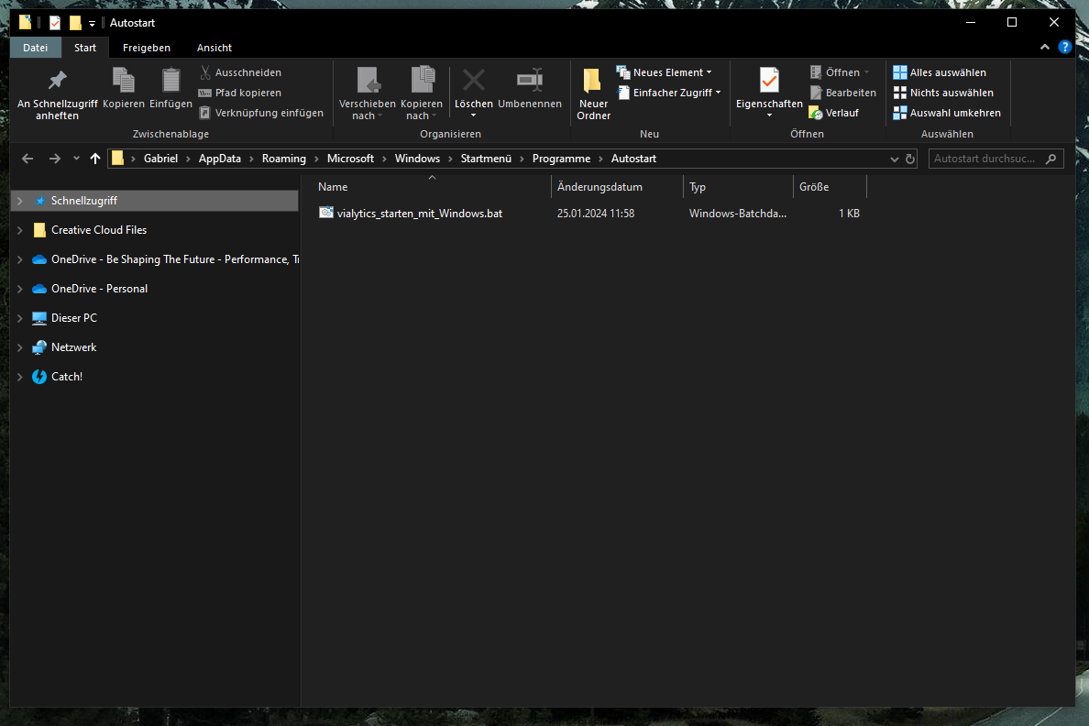Expand the 'OneDrive - Personal' sidebar entry
The height and width of the screenshot is (726, 1089).
pos(18,288)
